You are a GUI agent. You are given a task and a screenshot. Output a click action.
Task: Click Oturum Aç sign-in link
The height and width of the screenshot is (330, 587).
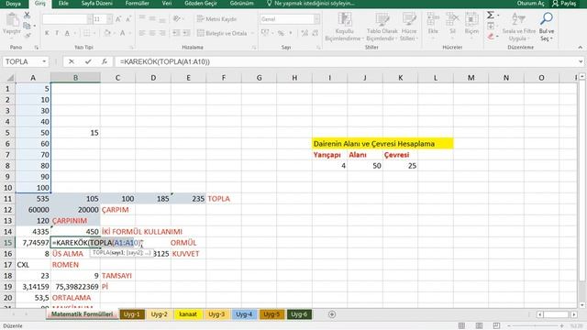point(530,4)
